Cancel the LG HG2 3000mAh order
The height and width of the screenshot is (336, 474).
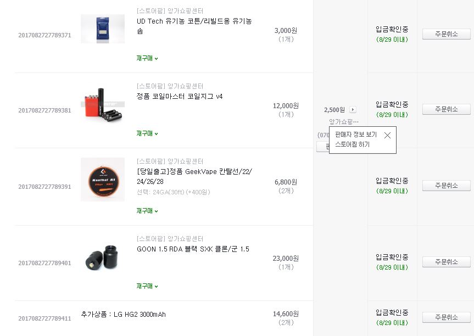[x=446, y=317]
